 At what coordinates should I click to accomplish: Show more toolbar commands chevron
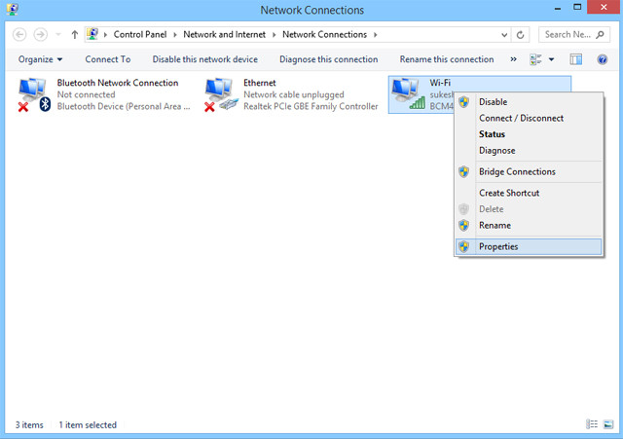pos(513,59)
